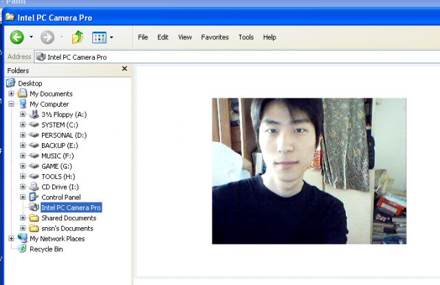Expand the Shared Documents node

23,218
